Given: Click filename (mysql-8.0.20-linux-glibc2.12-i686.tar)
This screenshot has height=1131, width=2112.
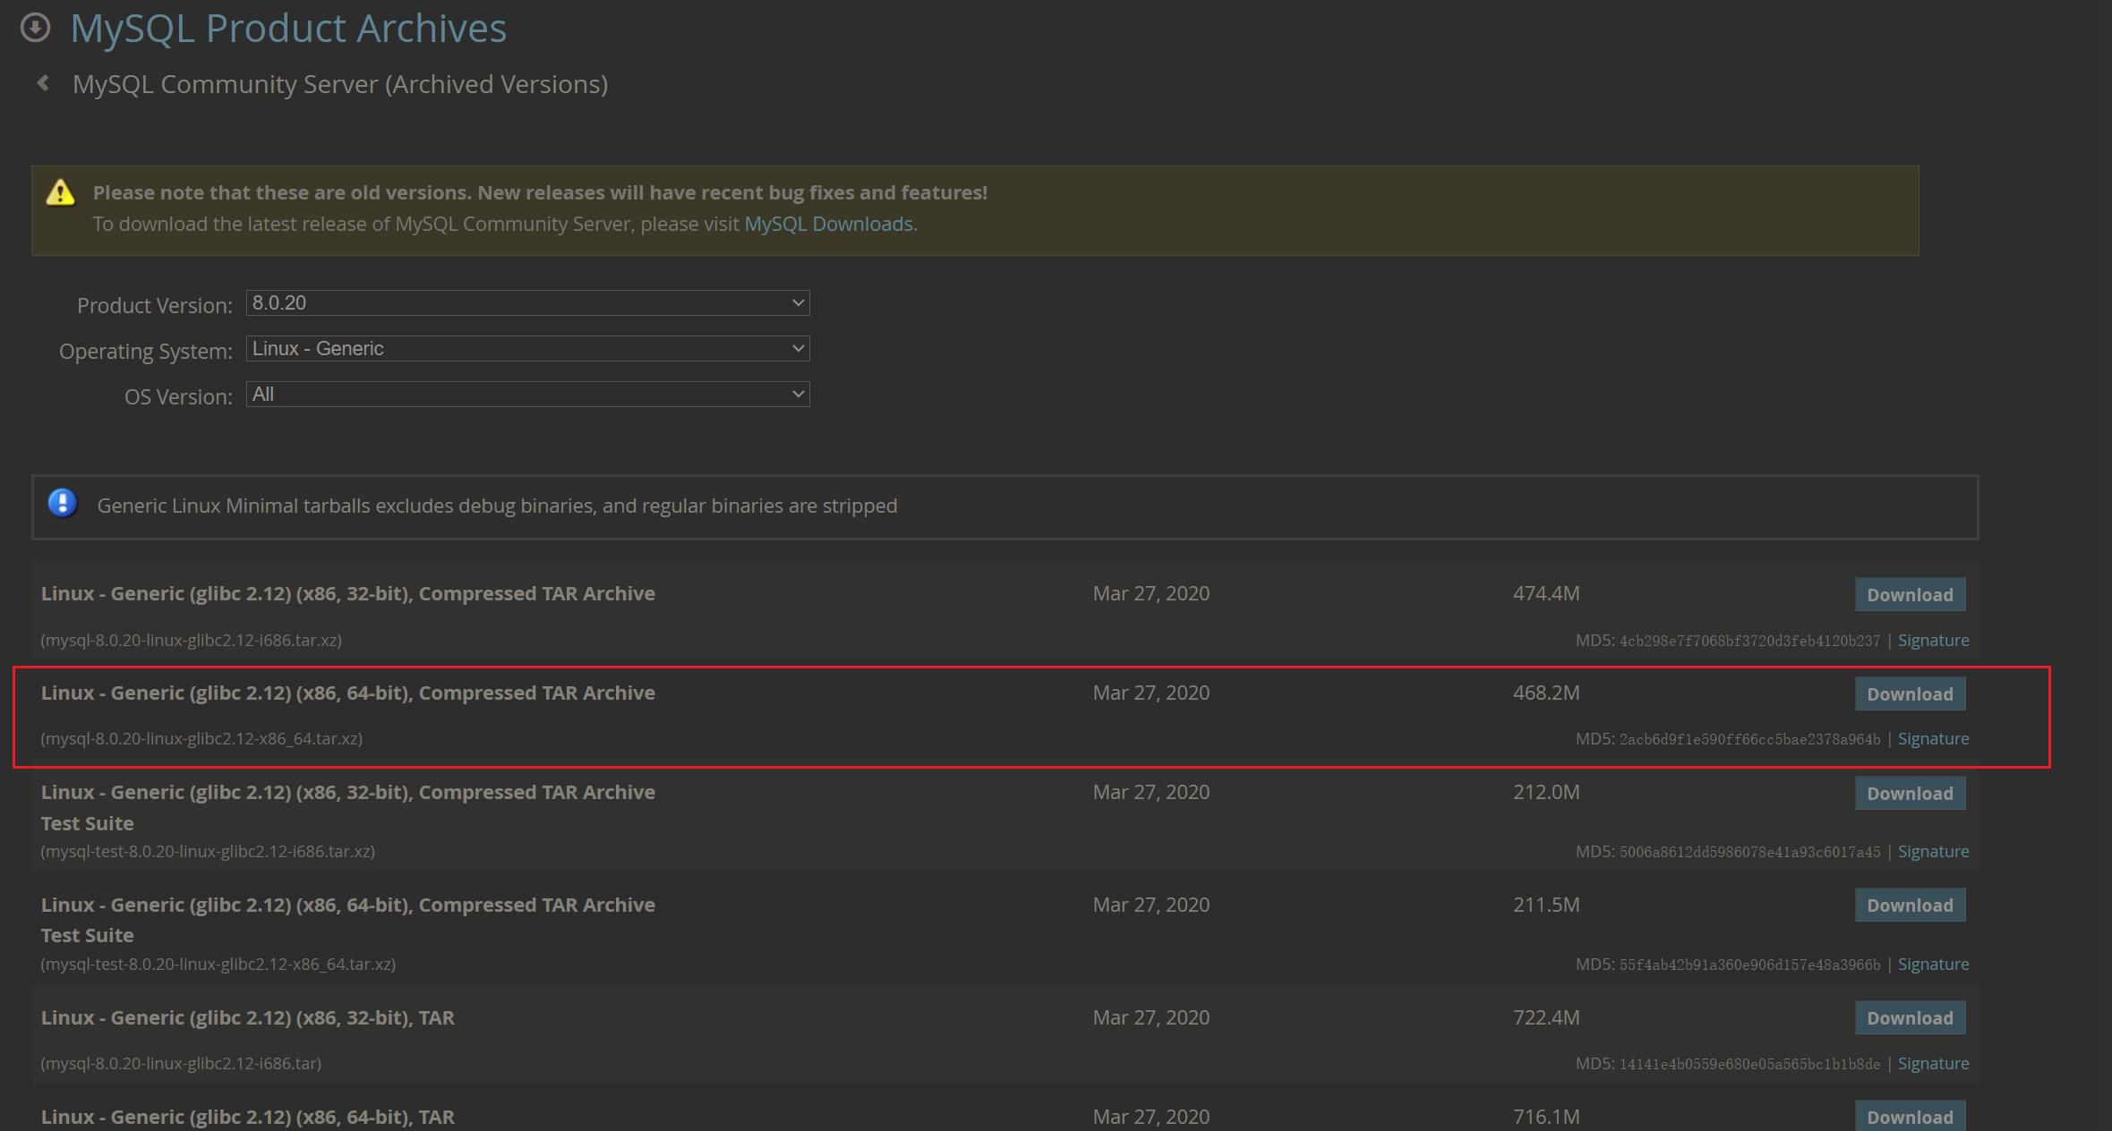Looking at the screenshot, I should click(181, 1064).
